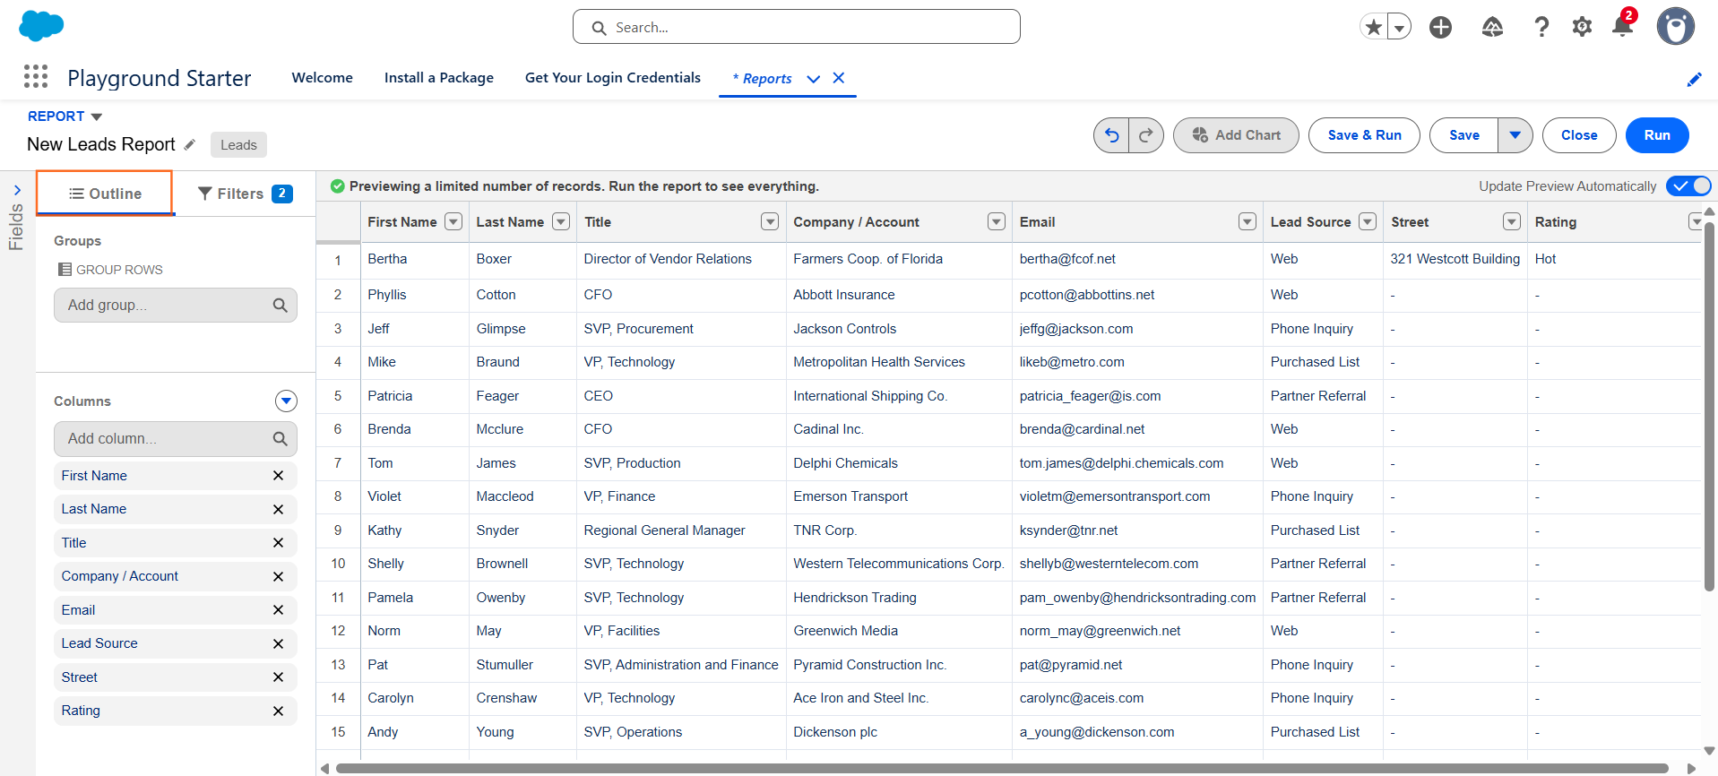Click the Close button
Screen dimensions: 1718x776
pyautogui.click(x=1579, y=135)
